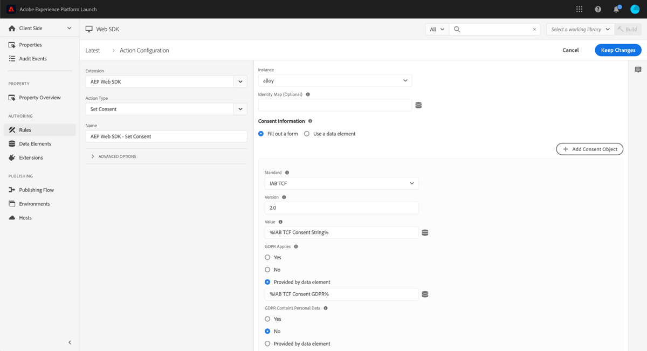Collapse the left sidebar with the chevron
The image size is (647, 351).
(x=70, y=342)
